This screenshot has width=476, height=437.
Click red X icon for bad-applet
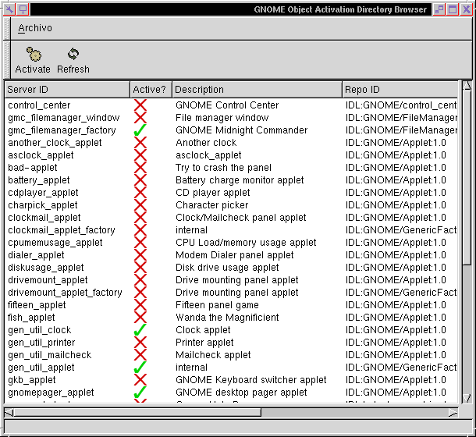click(140, 168)
